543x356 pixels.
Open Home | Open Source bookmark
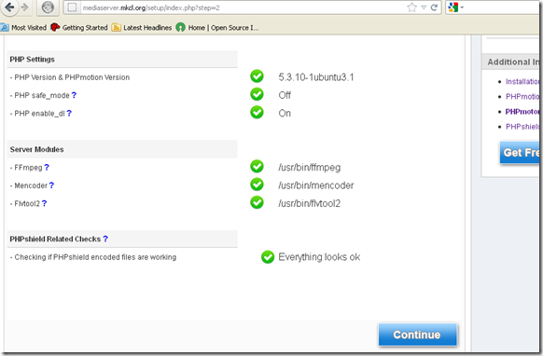pos(217,28)
